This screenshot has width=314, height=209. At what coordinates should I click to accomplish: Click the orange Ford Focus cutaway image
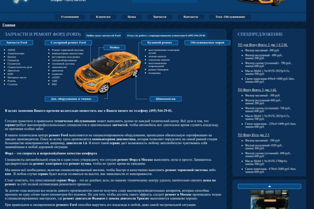tap(108, 72)
